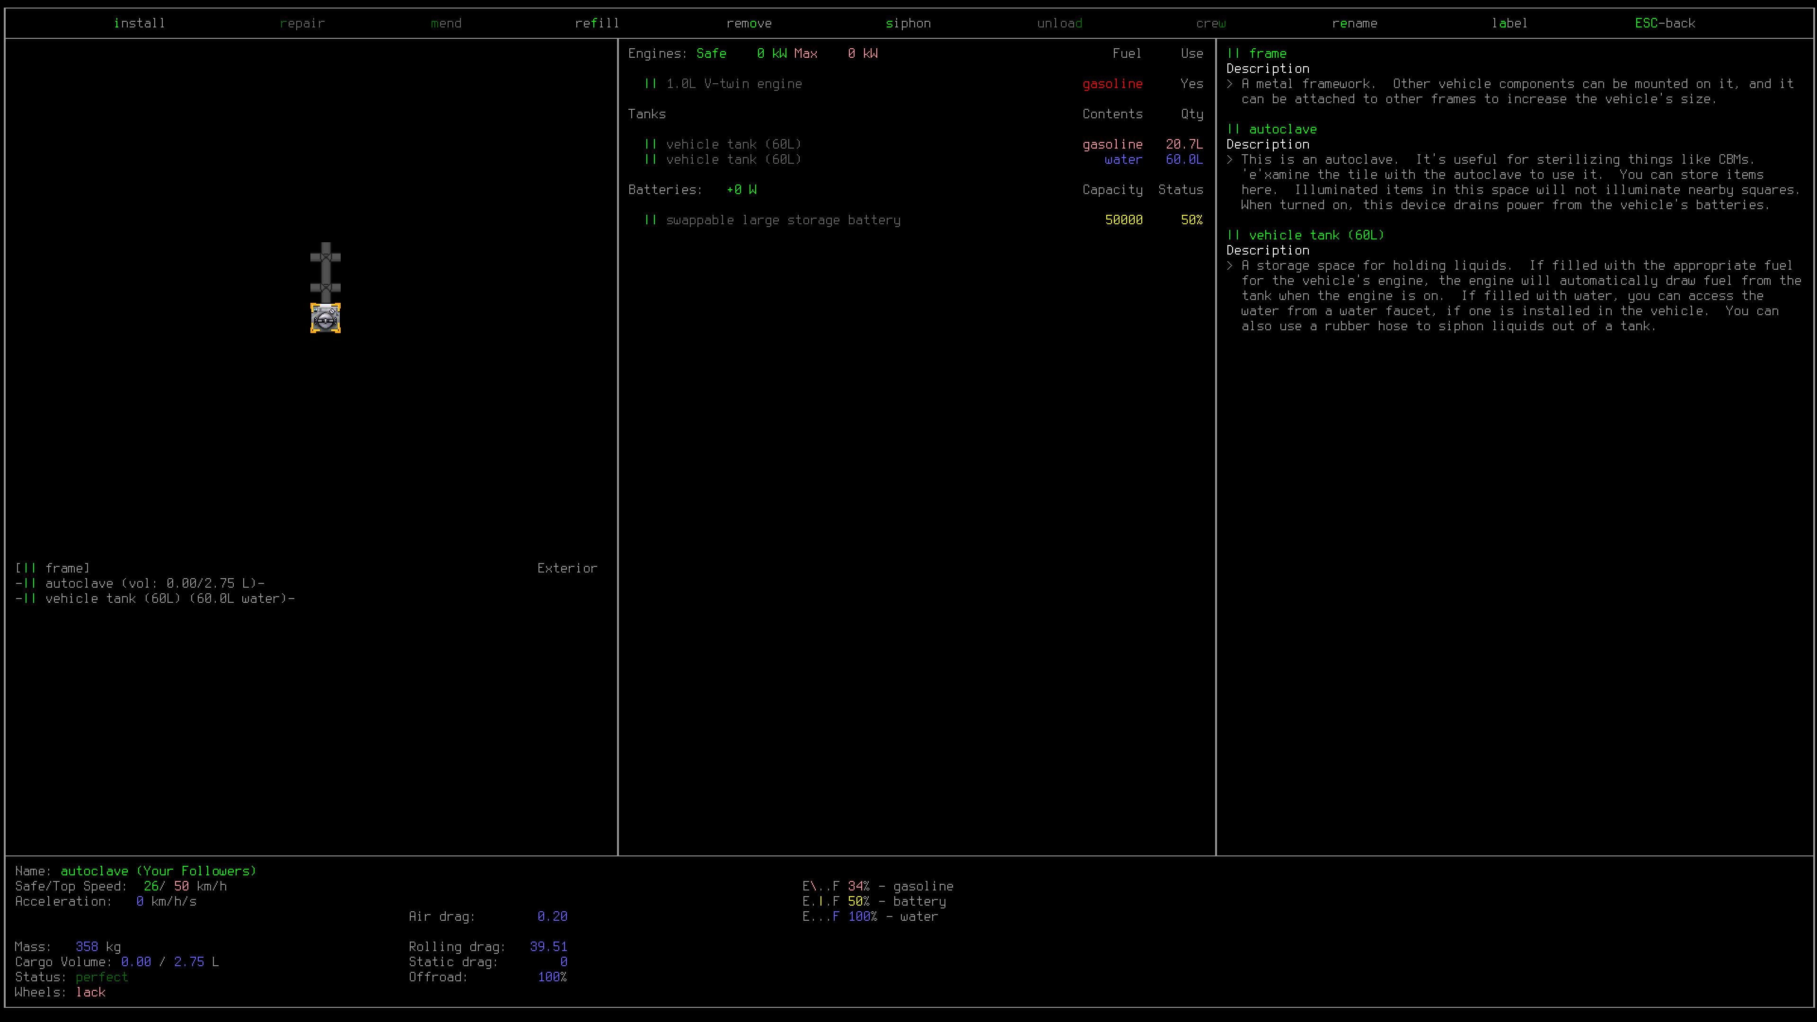
Task: Choose the remove command
Action: click(x=749, y=23)
